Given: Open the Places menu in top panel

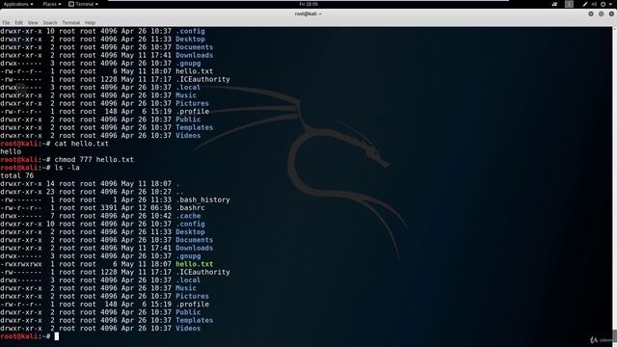Looking at the screenshot, I should point(52,4).
